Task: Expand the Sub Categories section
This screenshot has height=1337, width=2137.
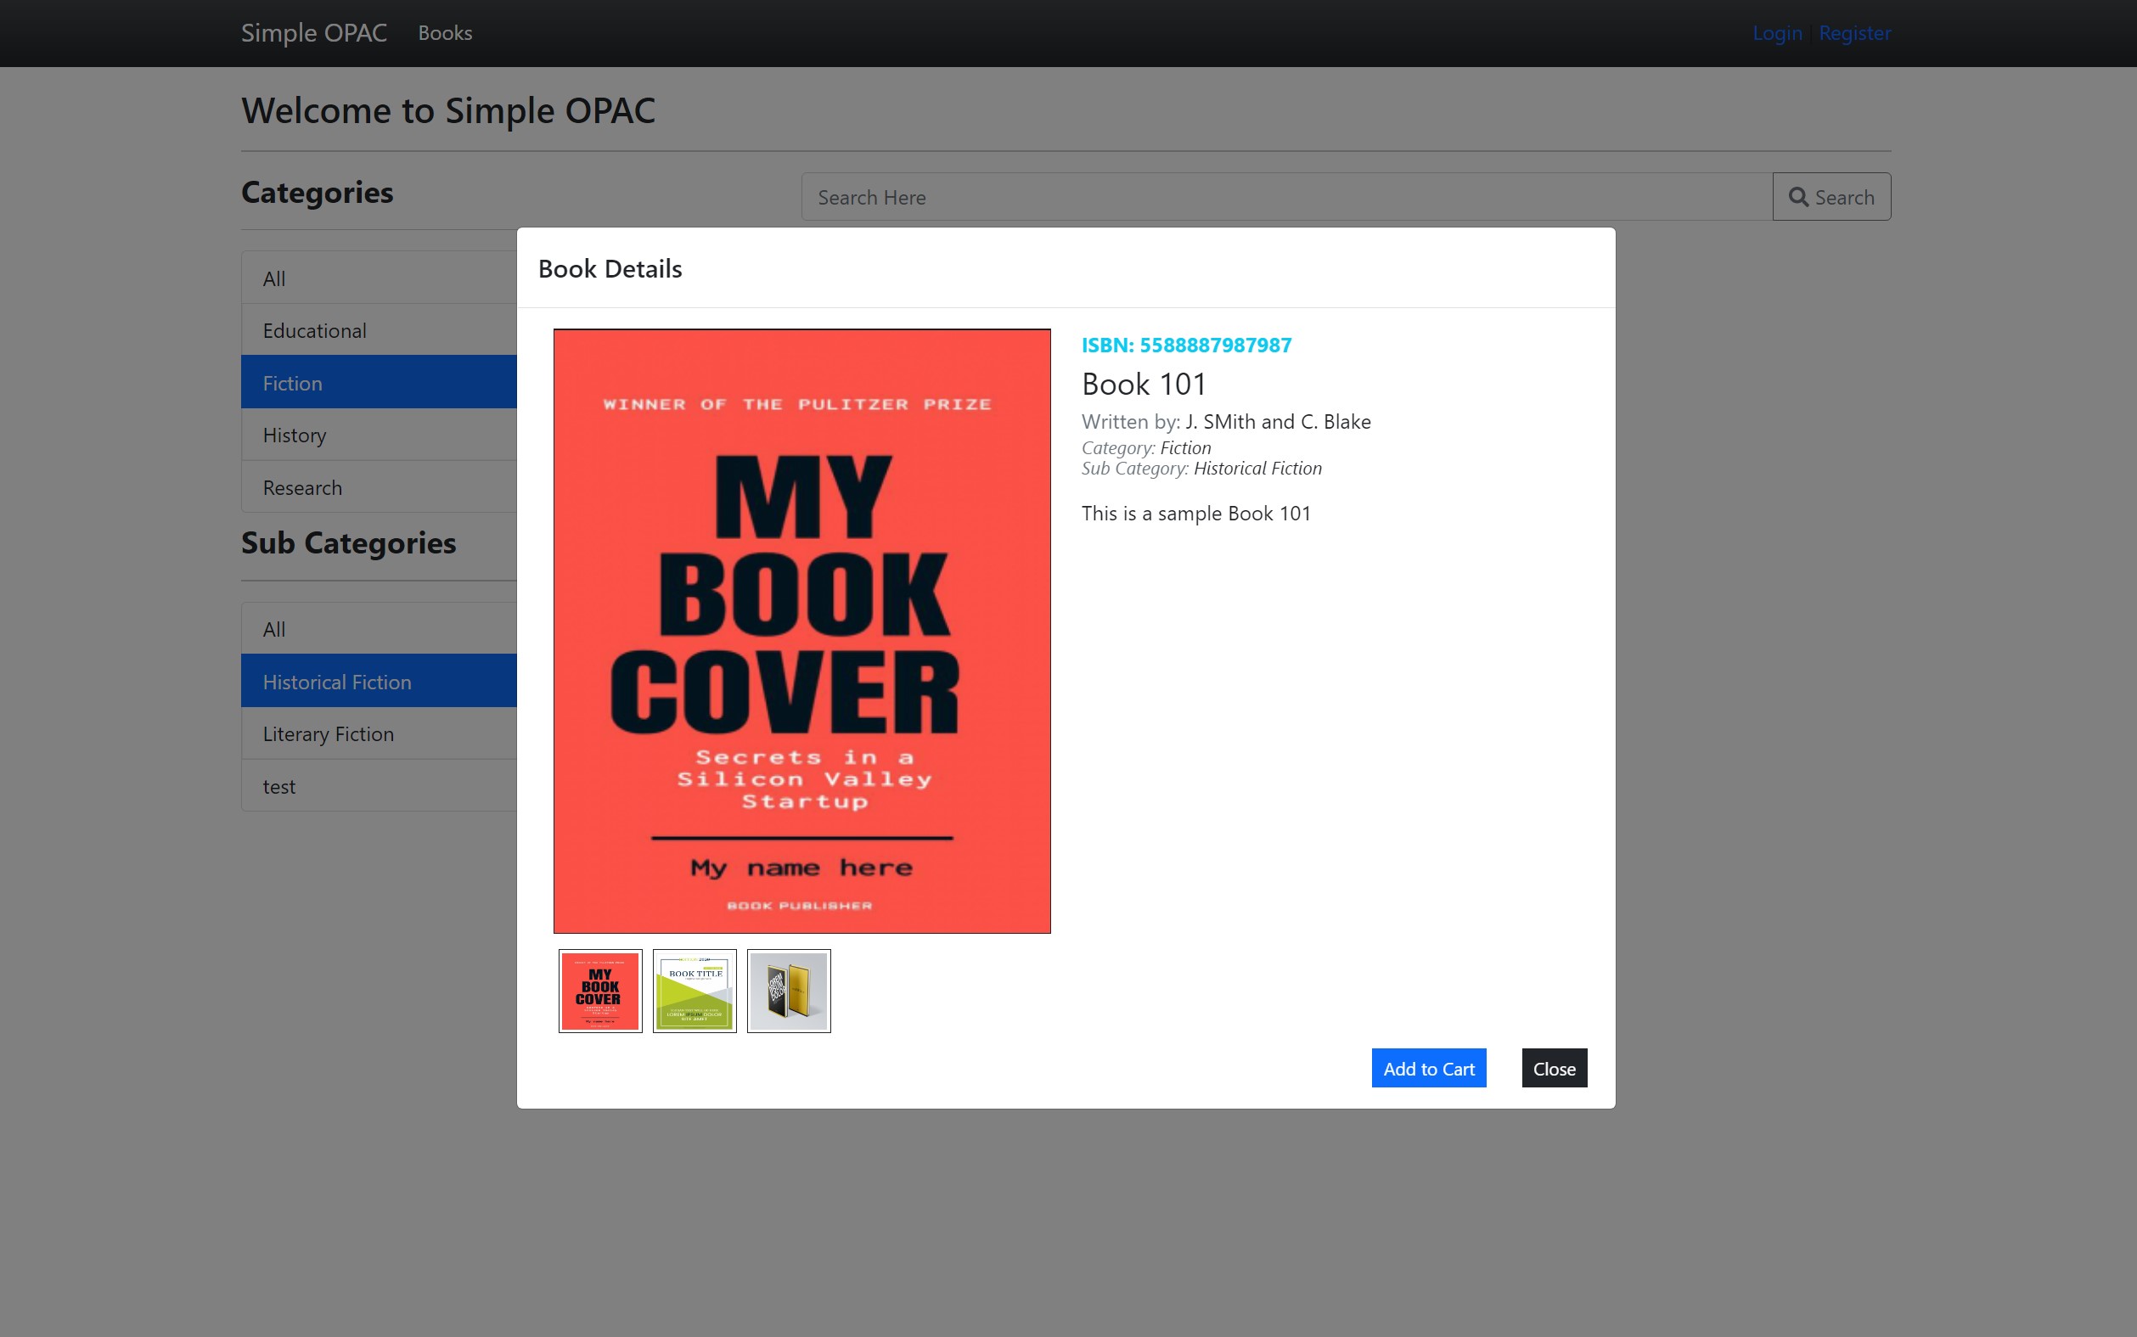Action: (348, 542)
